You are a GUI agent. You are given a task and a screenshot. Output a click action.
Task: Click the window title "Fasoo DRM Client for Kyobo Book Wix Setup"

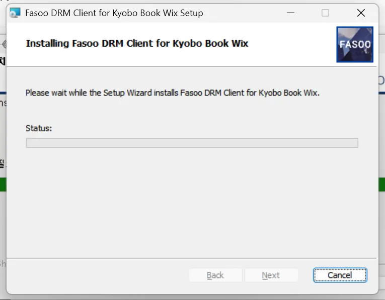(114, 13)
